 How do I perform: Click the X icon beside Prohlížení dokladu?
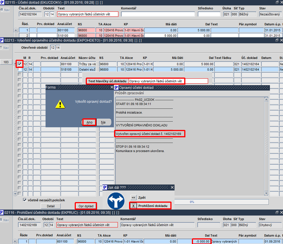point(133,206)
